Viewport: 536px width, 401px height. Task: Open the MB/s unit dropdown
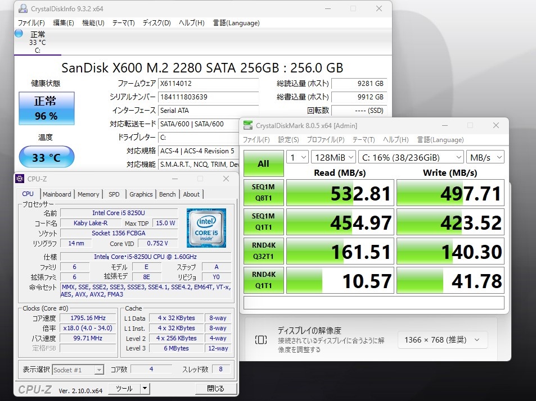click(x=485, y=157)
